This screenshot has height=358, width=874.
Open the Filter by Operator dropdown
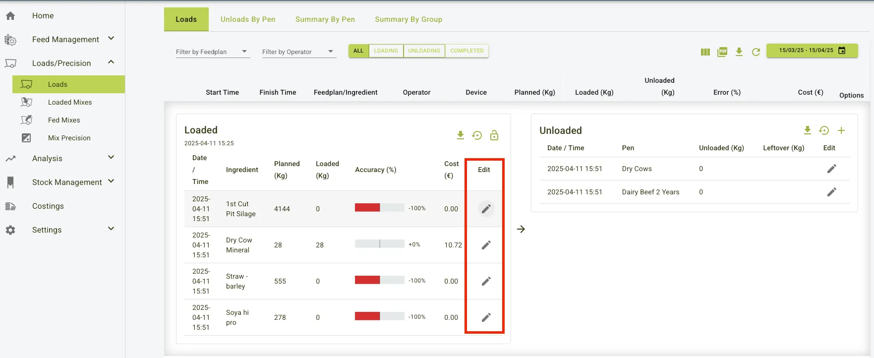[298, 52]
